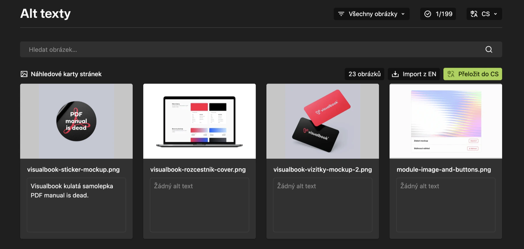Click the filename visualbook-rozcestnik-cover.png
Image resolution: width=524 pixels, height=249 pixels.
198,170
